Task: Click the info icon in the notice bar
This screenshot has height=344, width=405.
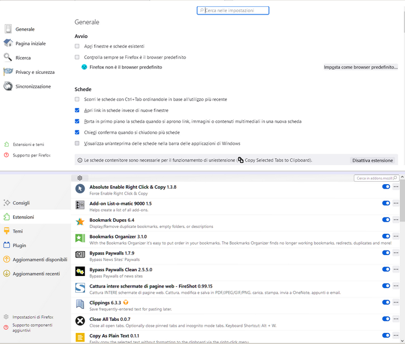Action: coord(80,160)
